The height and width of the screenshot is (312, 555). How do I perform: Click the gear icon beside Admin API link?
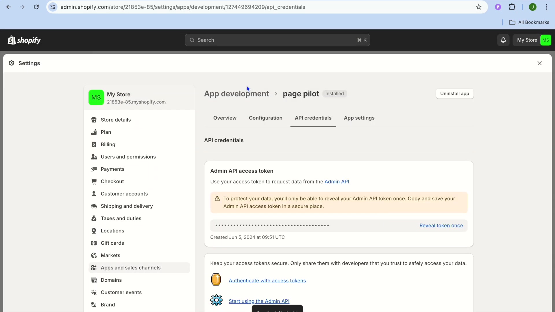216,300
